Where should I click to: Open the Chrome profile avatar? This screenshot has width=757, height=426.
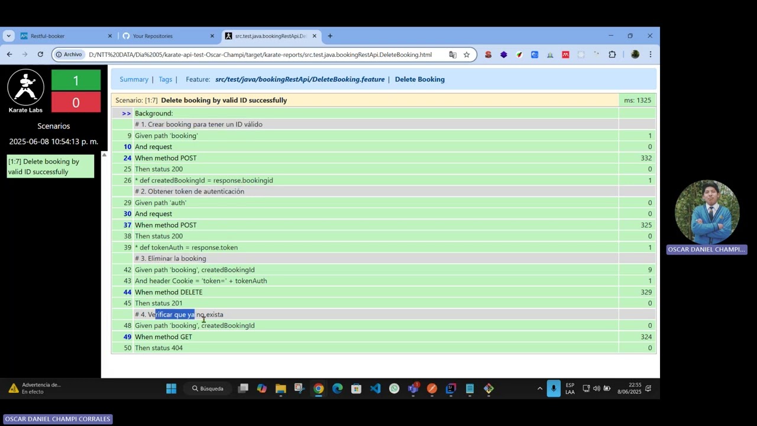tap(635, 54)
